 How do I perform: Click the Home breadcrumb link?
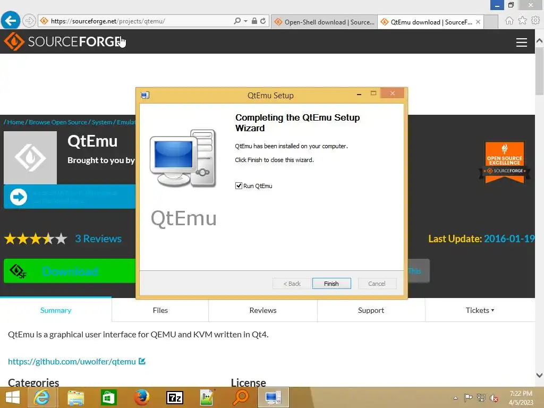[x=15, y=122]
